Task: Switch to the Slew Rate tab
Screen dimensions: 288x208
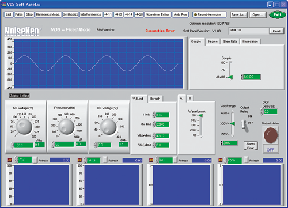Action: point(230,41)
